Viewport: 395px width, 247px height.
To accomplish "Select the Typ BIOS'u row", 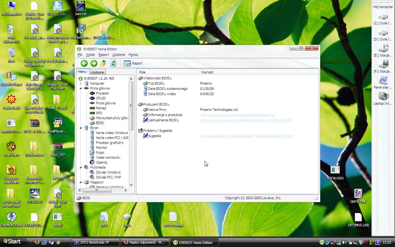I will [x=228, y=83].
